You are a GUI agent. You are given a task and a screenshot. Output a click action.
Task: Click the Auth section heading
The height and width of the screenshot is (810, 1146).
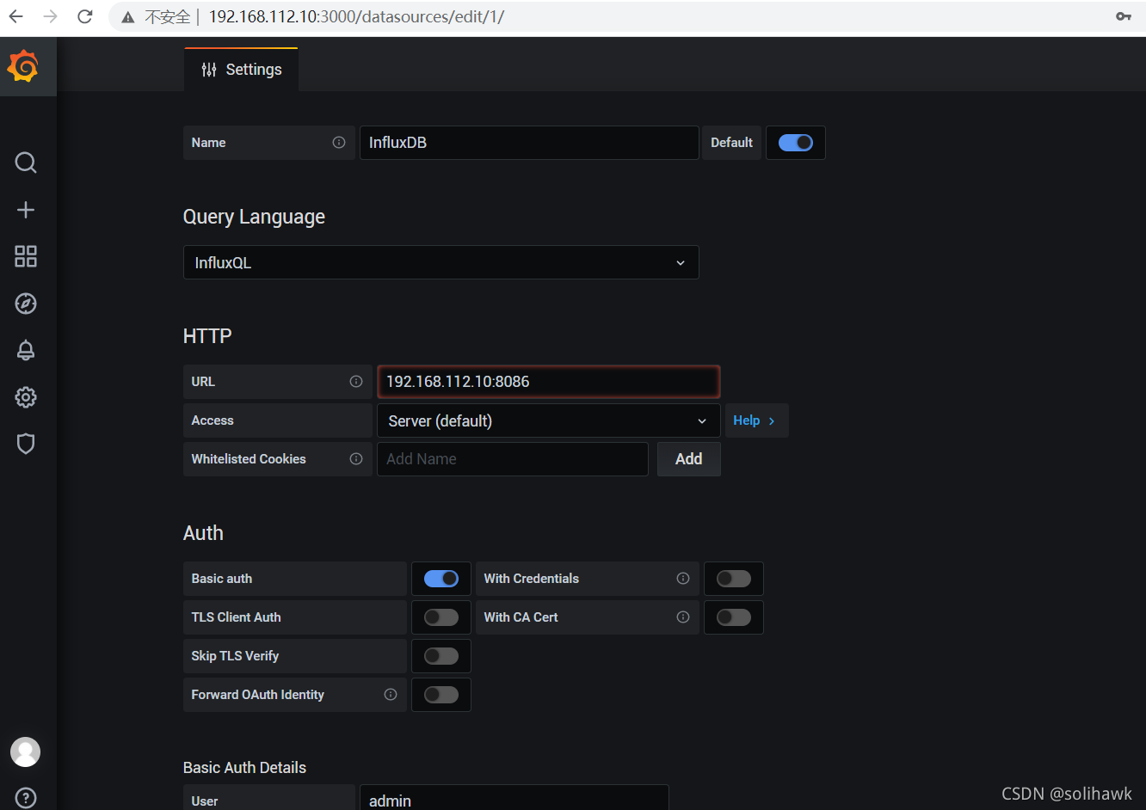(x=203, y=533)
